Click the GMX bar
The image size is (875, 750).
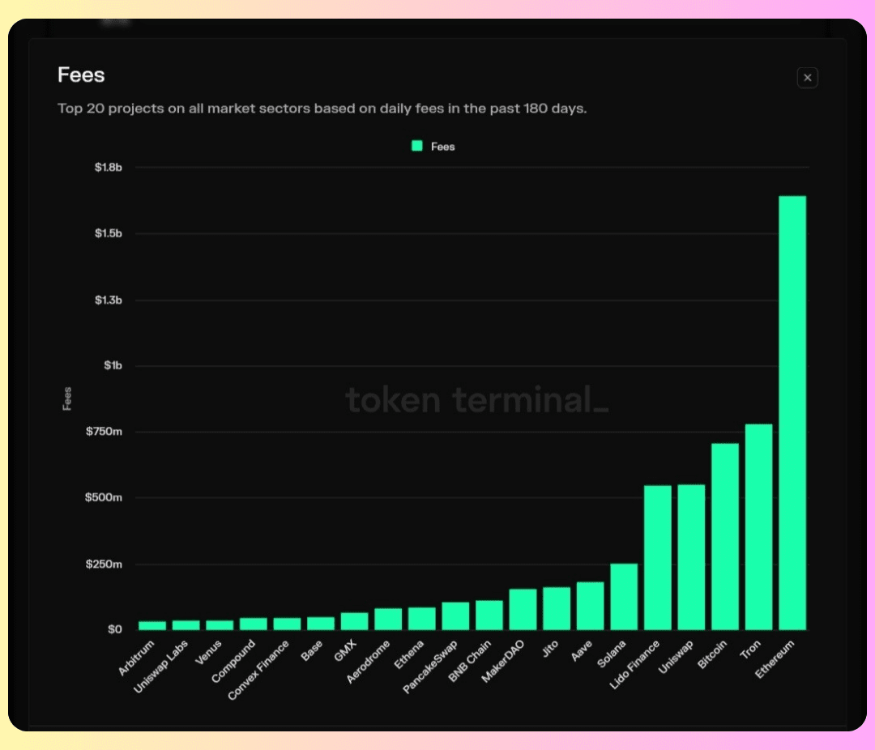point(354,620)
